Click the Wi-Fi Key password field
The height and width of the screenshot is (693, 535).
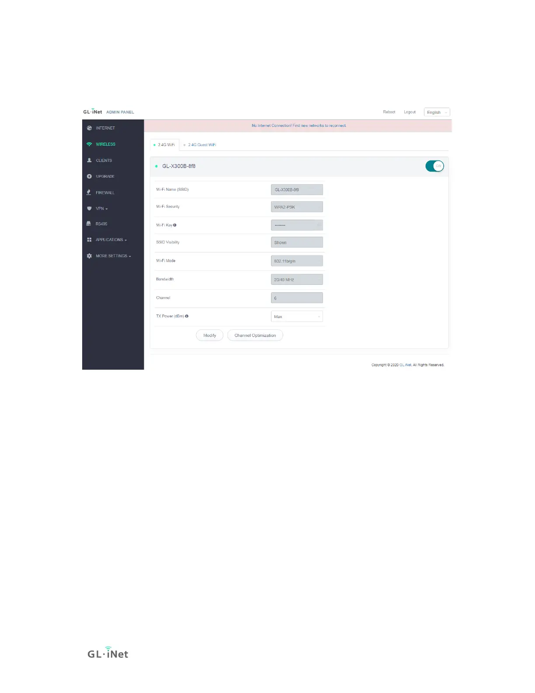point(297,225)
